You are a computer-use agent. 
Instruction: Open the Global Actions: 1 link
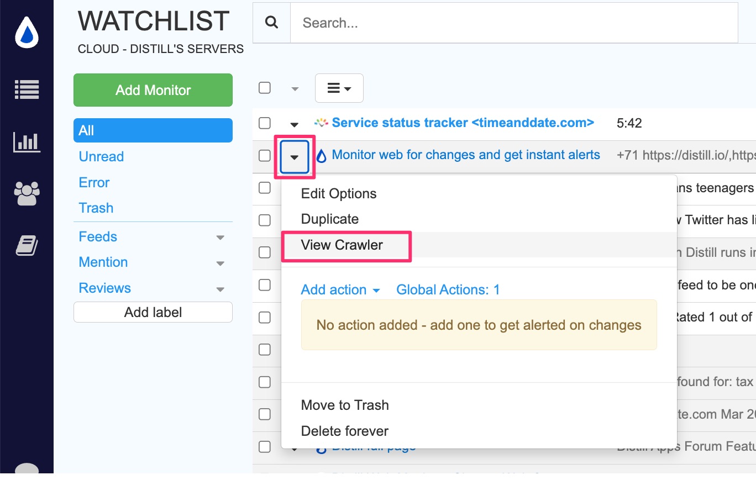448,289
